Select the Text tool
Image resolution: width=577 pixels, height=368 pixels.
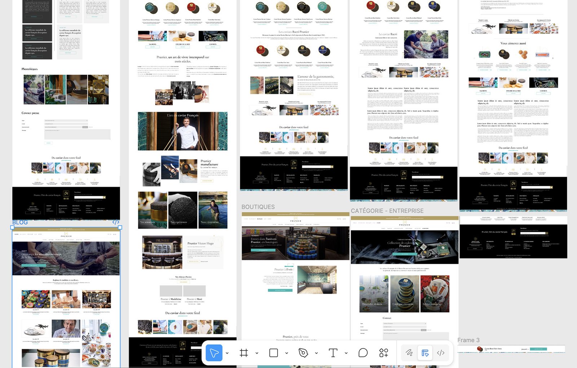click(x=333, y=353)
